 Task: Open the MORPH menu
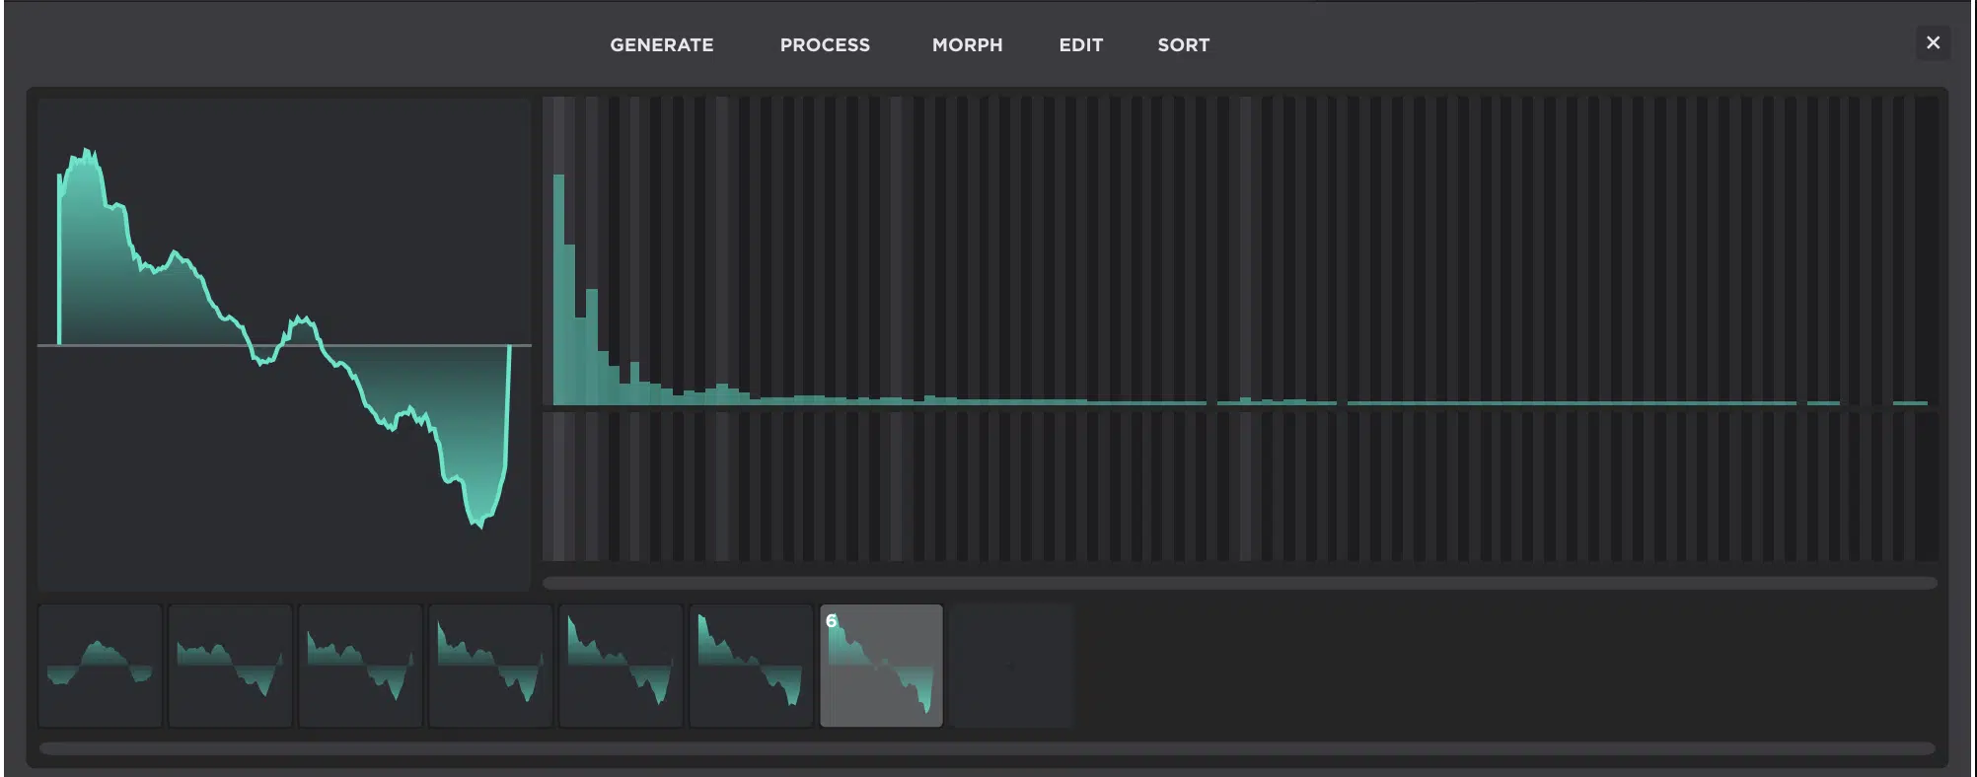pyautogui.click(x=967, y=45)
